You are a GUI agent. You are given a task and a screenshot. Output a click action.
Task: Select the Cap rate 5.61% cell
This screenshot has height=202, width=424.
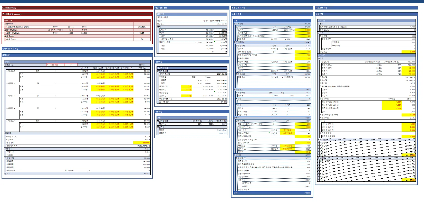pos(142,140)
